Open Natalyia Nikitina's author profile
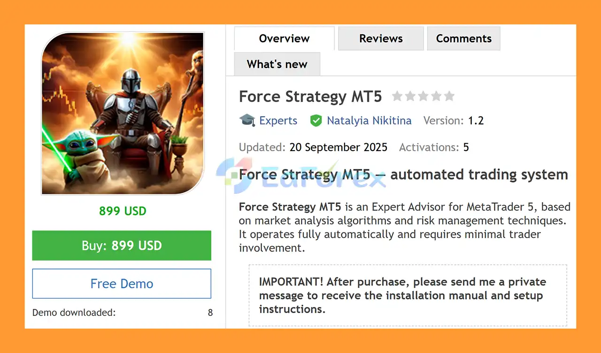This screenshot has height=353, width=601. [x=369, y=120]
